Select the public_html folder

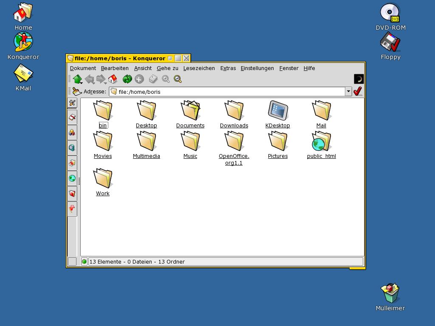click(x=321, y=145)
